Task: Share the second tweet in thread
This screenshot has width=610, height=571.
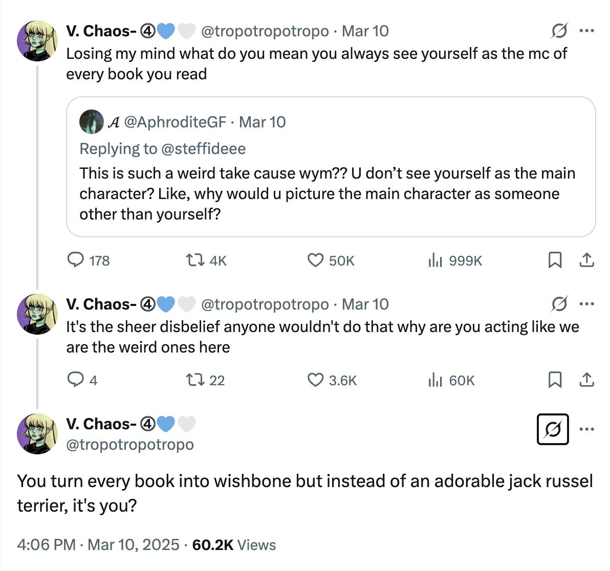Action: (x=586, y=380)
